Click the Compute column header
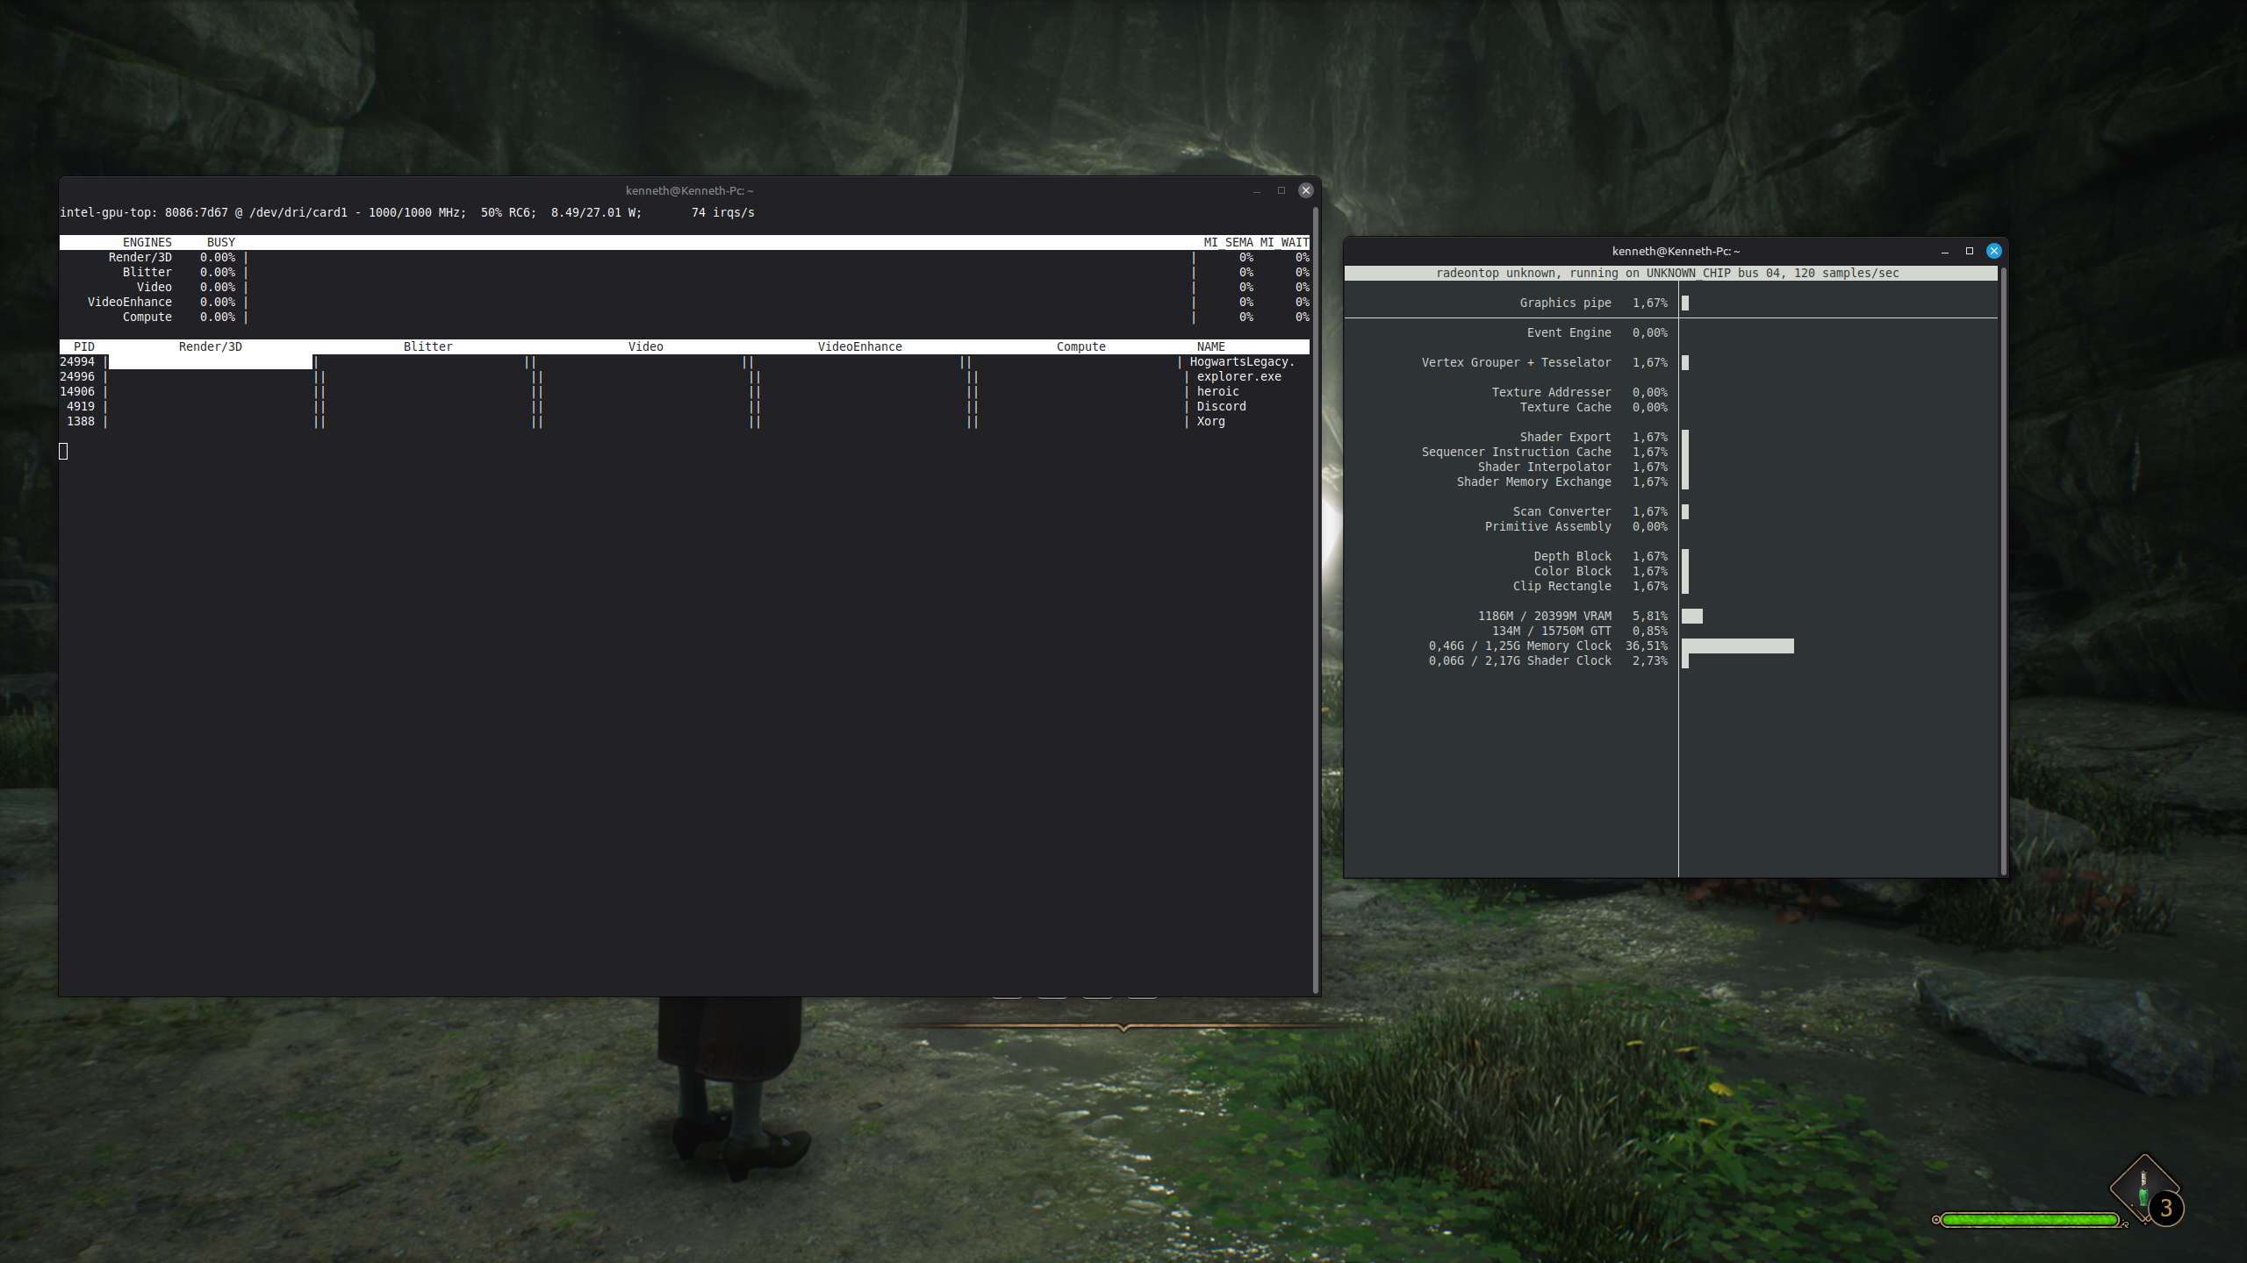Viewport: 2247px width, 1263px height. [1080, 346]
